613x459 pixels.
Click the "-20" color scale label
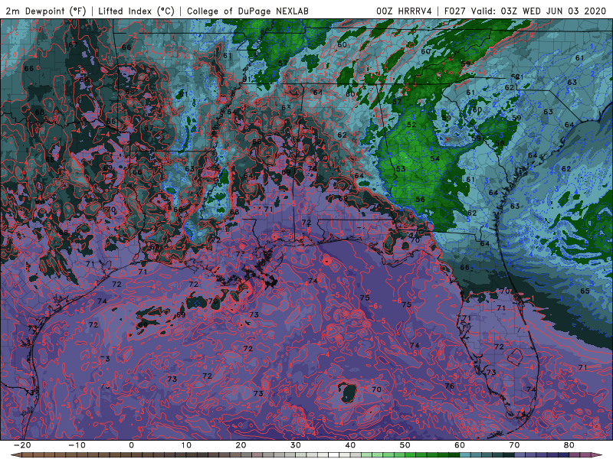[x=22, y=445]
